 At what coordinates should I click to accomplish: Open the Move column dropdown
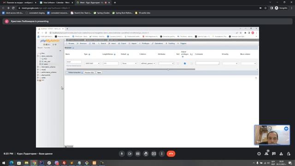tap(248, 64)
